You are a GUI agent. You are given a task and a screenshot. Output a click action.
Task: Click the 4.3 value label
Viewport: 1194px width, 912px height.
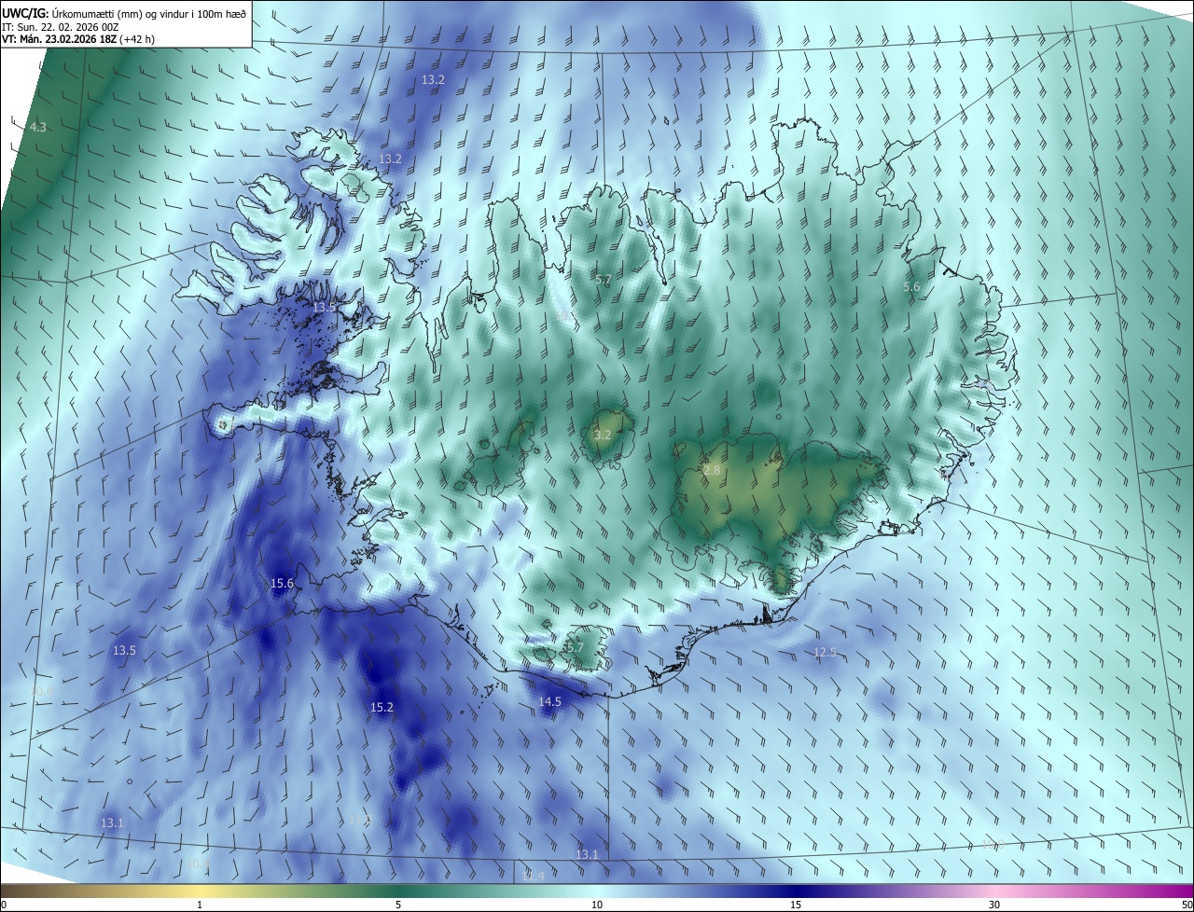pyautogui.click(x=38, y=127)
